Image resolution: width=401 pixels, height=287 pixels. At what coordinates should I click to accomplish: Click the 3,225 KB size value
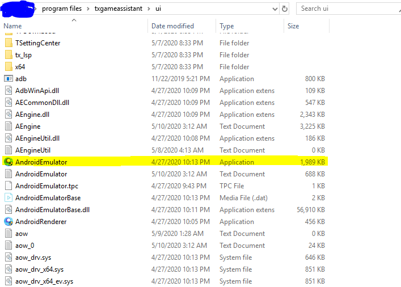[313, 126]
